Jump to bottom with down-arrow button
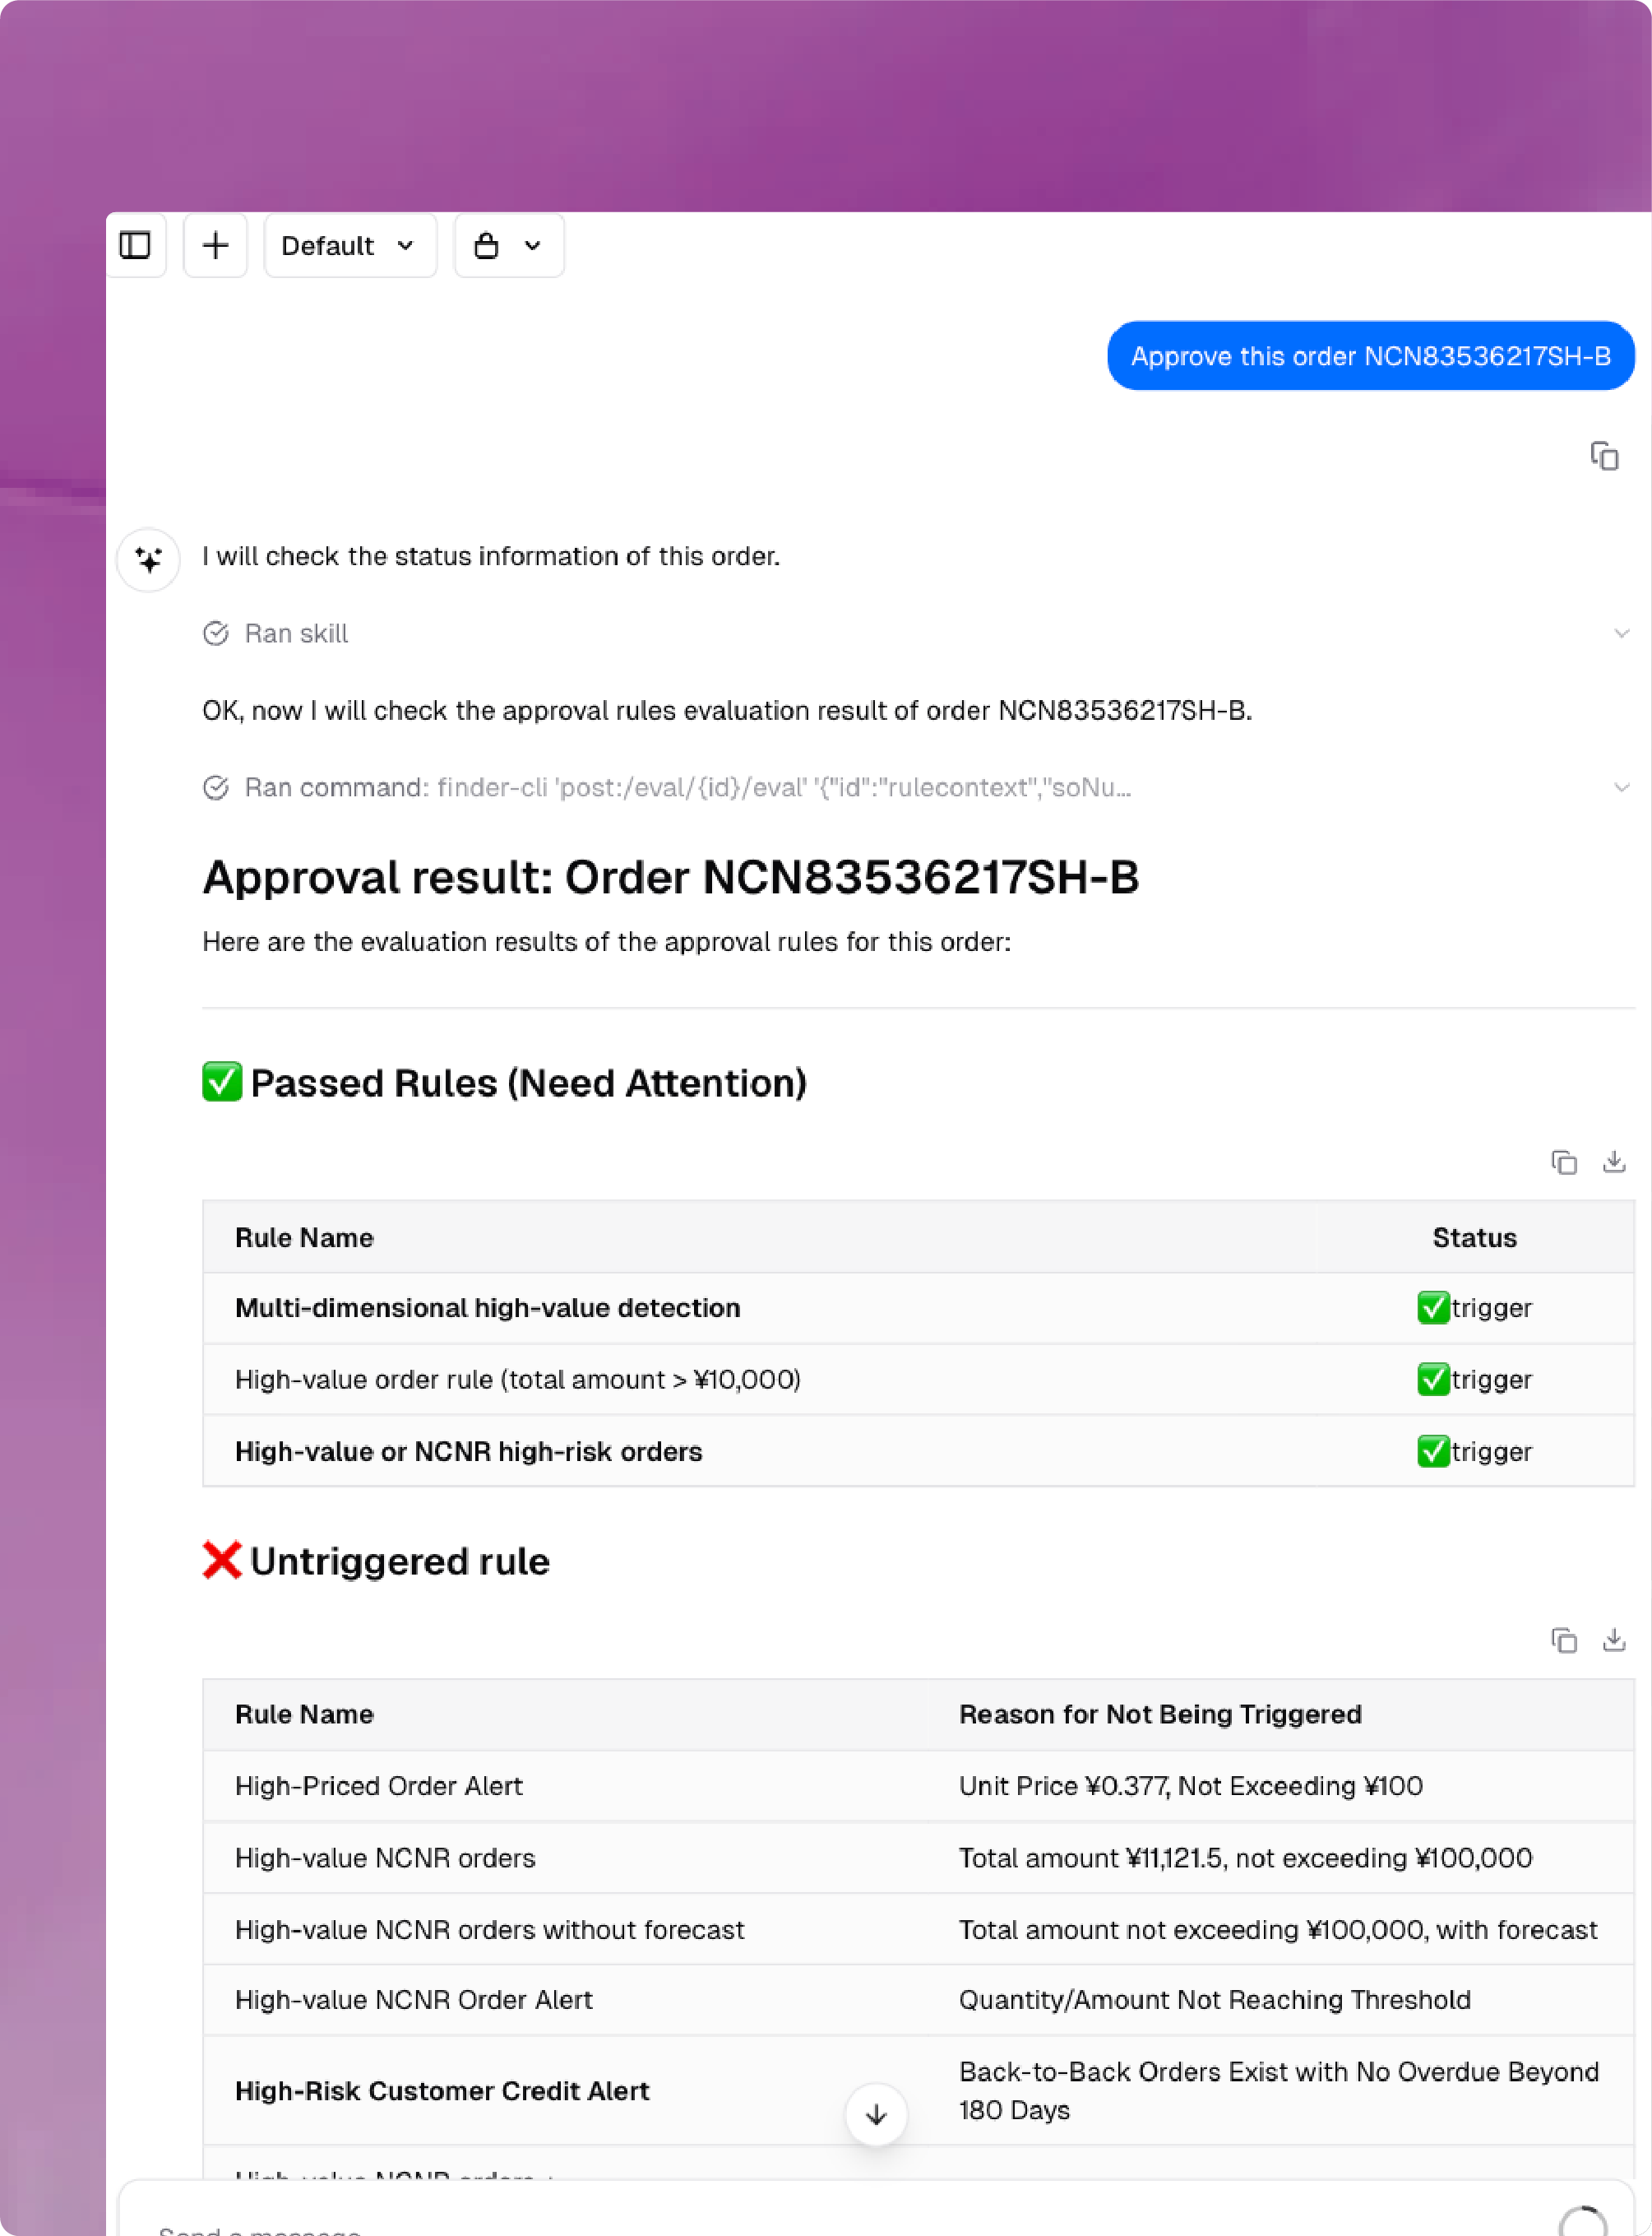Image resolution: width=1652 pixels, height=2236 pixels. click(876, 2114)
